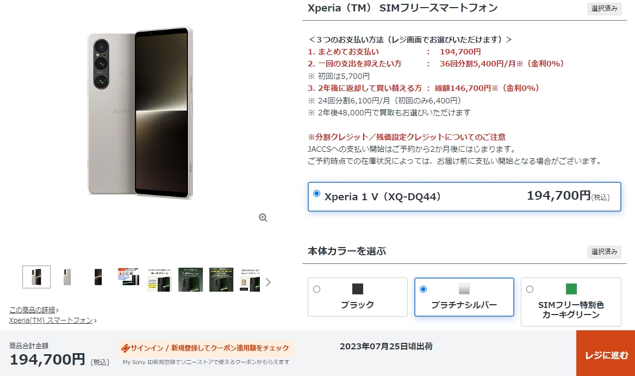The width and height of the screenshot is (635, 376).
Task: Select the プラチナシルバー radio button
Action: [x=423, y=289]
